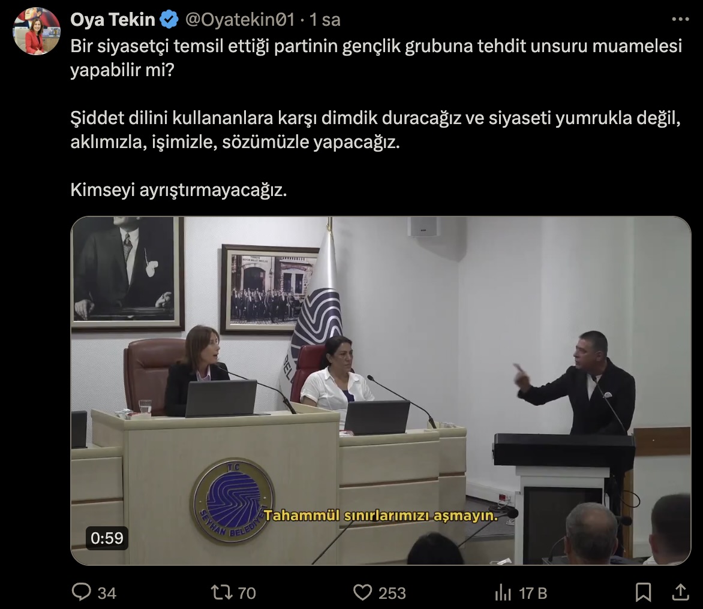Viewport: 703px width, 609px height.
Task: Click the Oya Tekin display name
Action: 113,20
